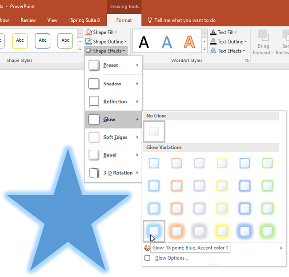Open the 3-D Rotation submenu

[113, 173]
